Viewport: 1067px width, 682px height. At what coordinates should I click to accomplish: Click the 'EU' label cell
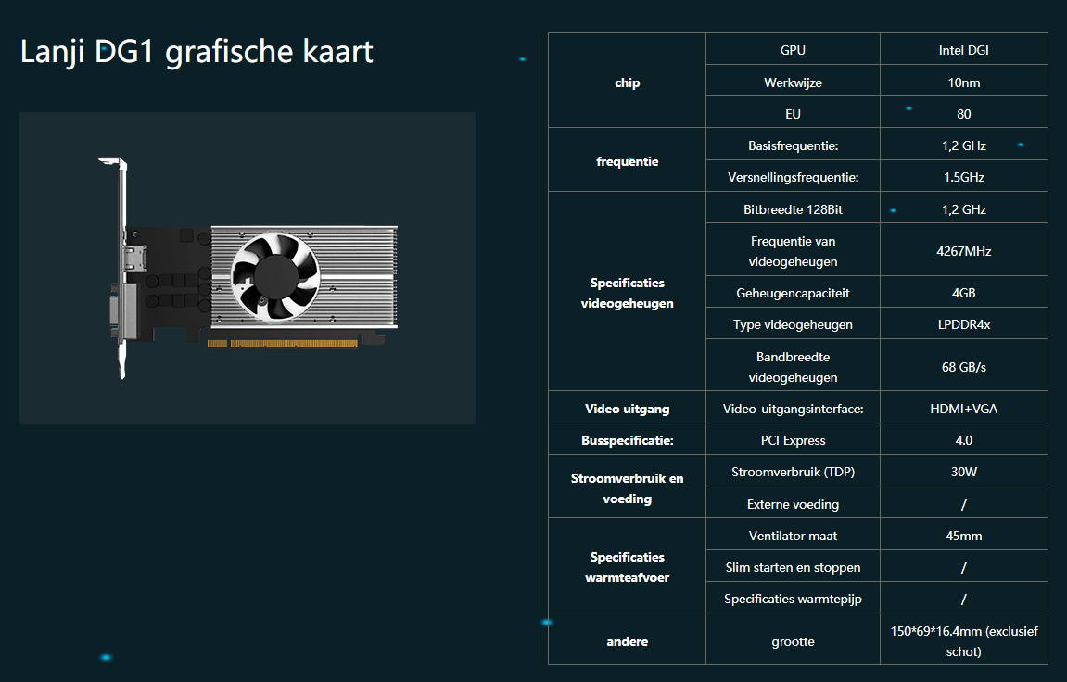click(x=793, y=112)
